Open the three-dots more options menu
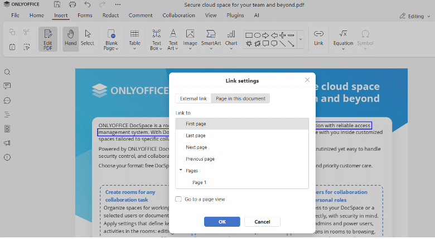Screen dimensions: 435x239 118,4
